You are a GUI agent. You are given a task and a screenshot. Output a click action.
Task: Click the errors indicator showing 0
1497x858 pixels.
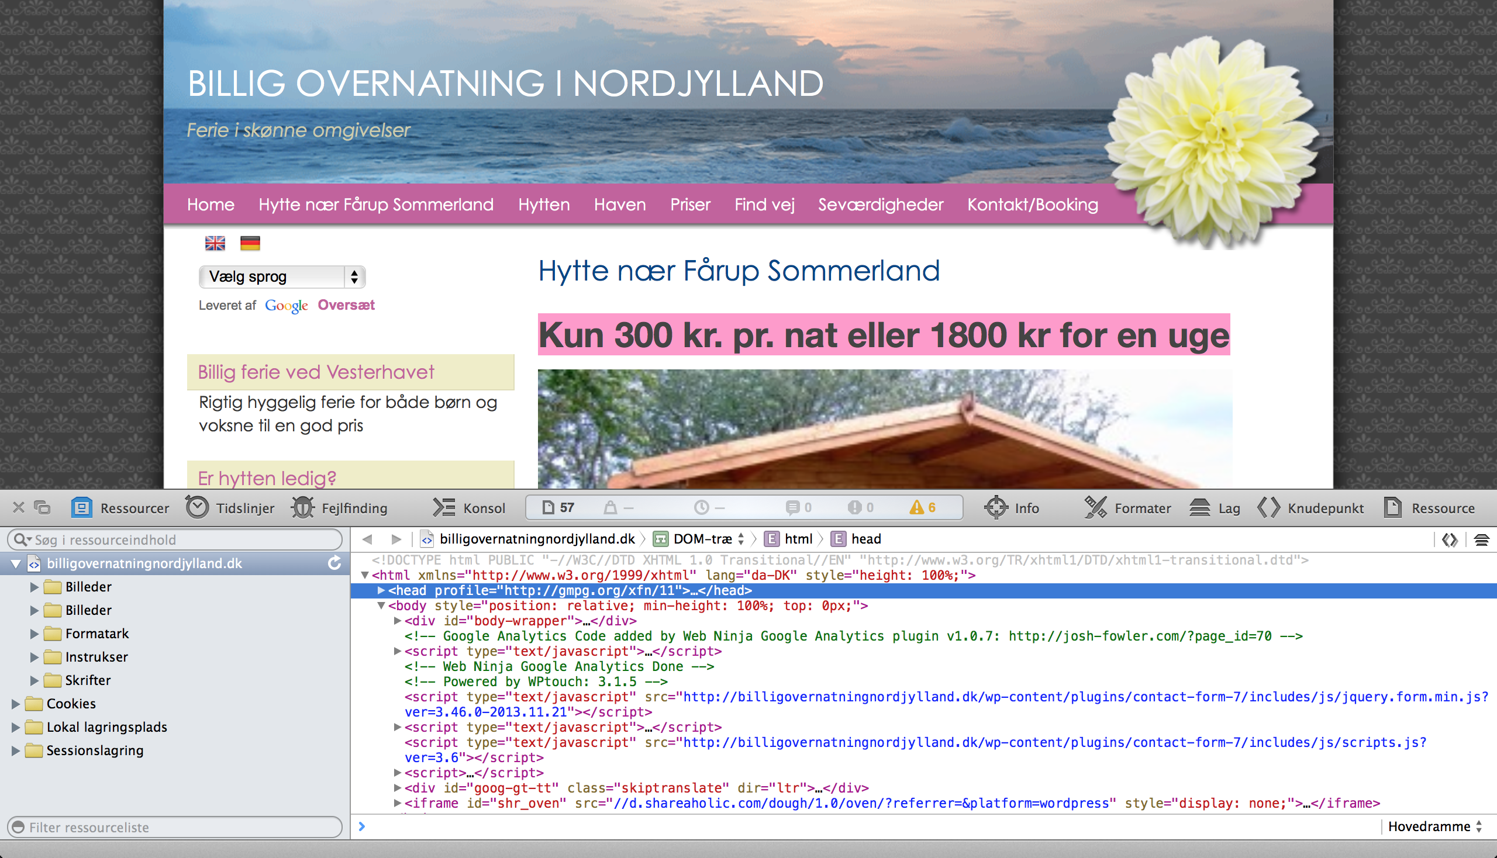pyautogui.click(x=861, y=507)
